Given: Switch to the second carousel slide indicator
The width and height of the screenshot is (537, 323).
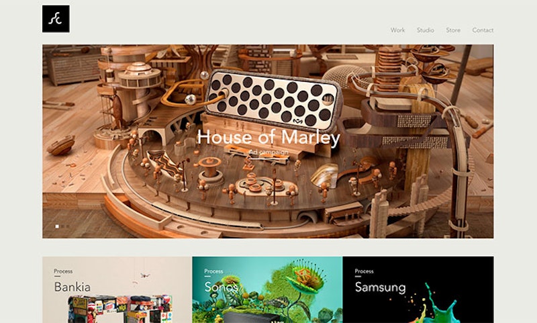Looking at the screenshot, I should 62,226.
